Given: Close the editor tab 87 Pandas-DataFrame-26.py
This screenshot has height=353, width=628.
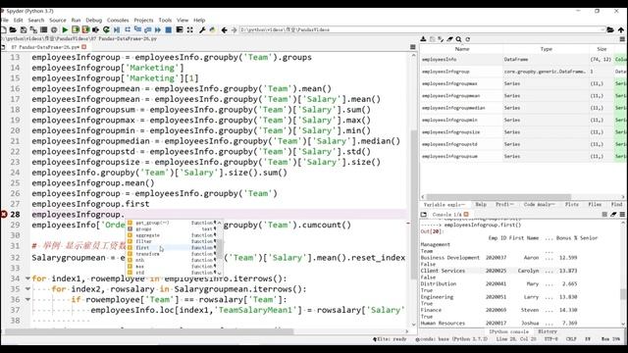Looking at the screenshot, I should 84,47.
